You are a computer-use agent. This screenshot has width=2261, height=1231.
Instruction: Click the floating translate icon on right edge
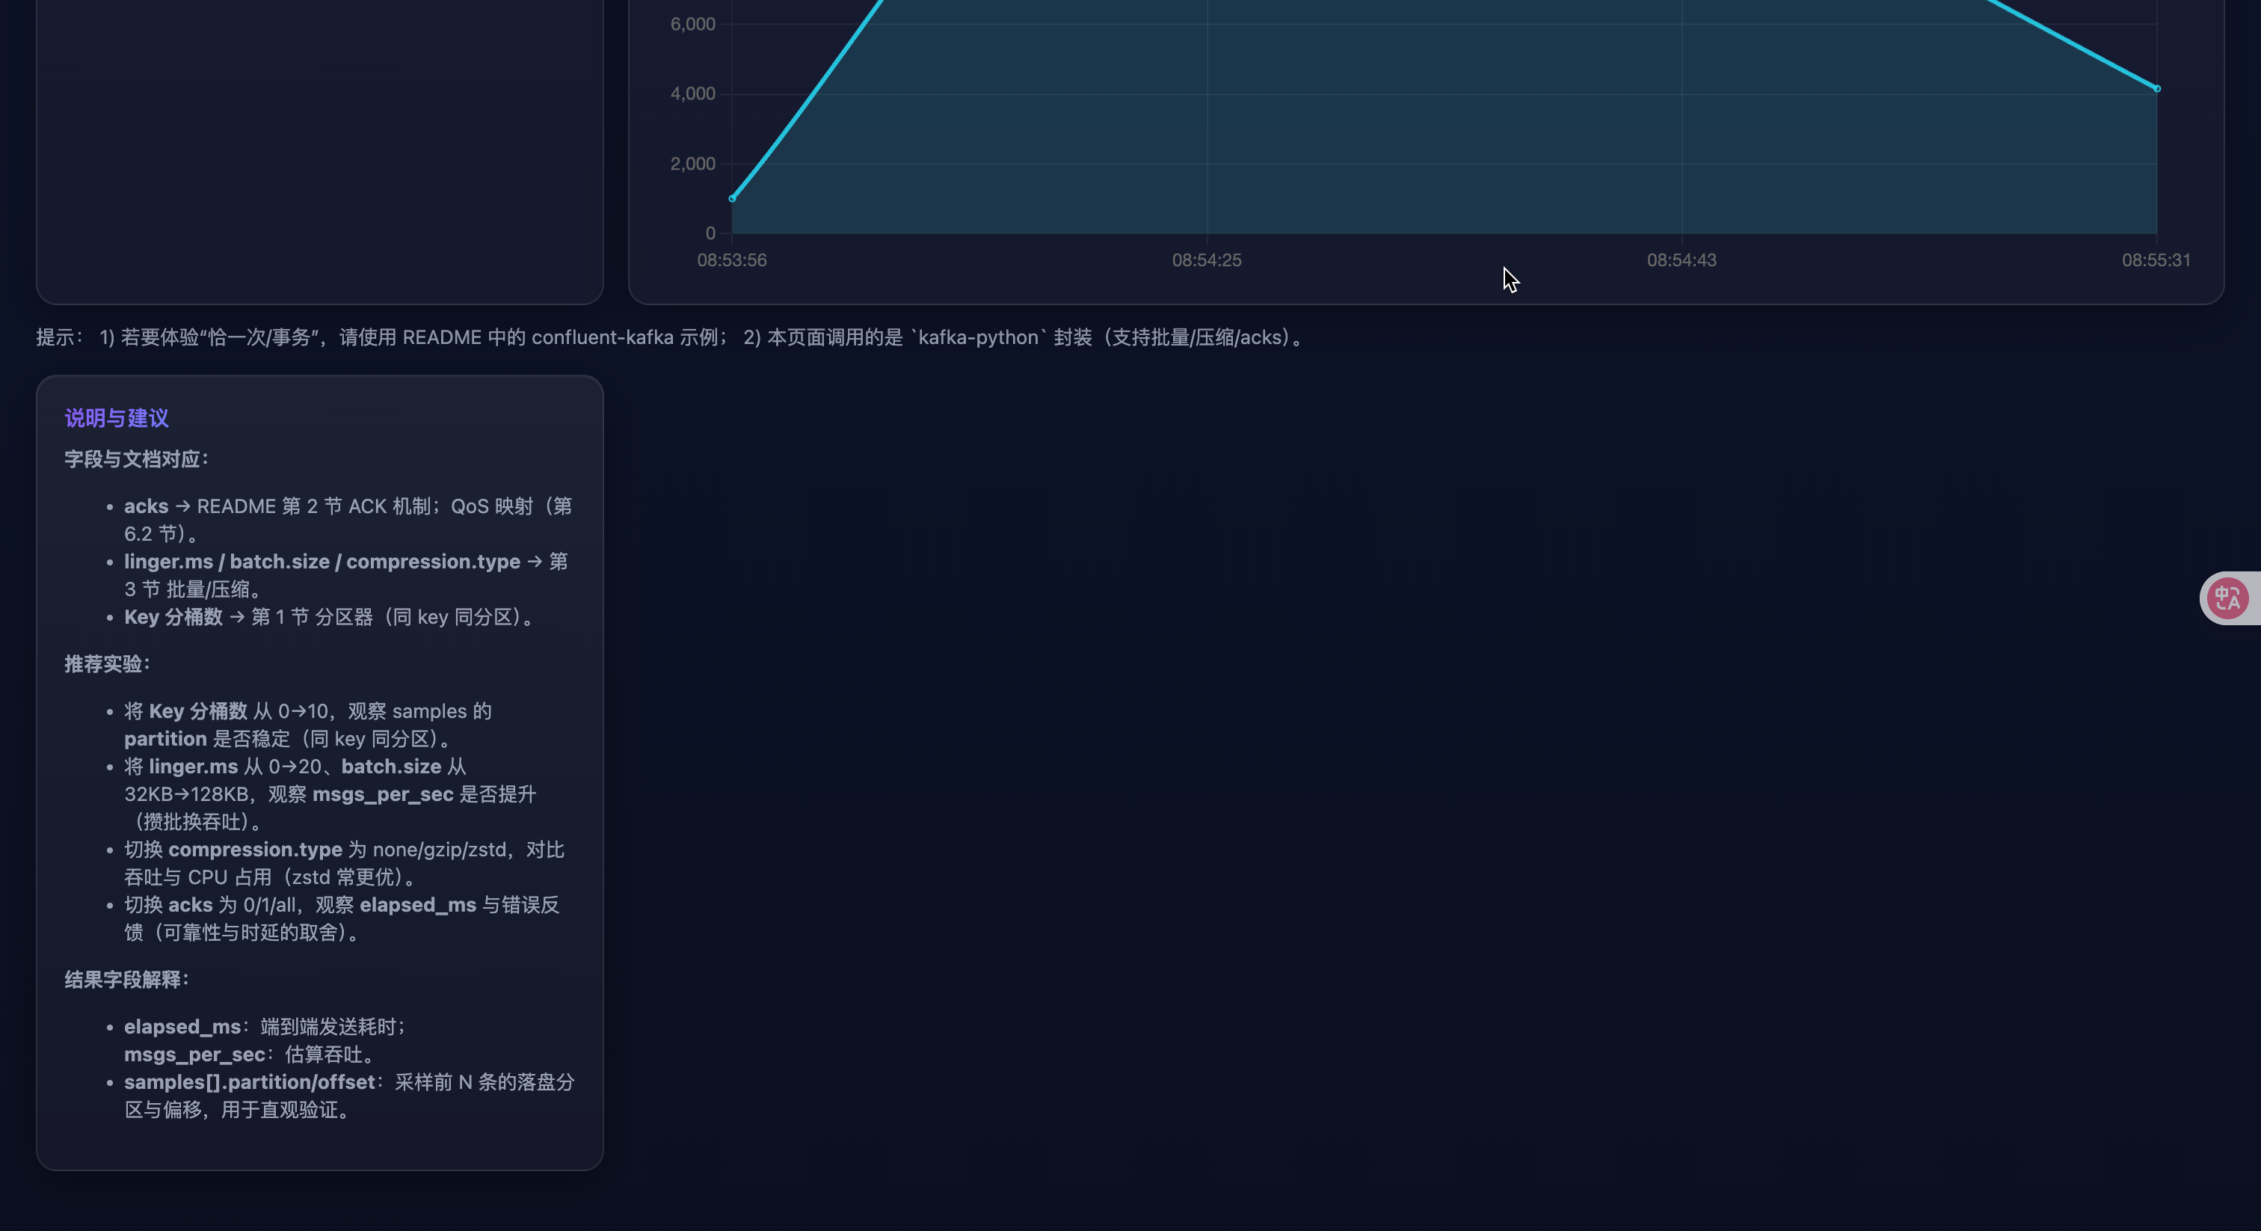pyautogui.click(x=2227, y=599)
